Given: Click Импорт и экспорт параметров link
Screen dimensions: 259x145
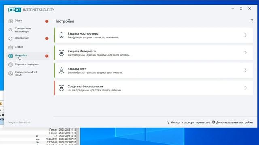Looking at the screenshot, I should coord(190,122).
